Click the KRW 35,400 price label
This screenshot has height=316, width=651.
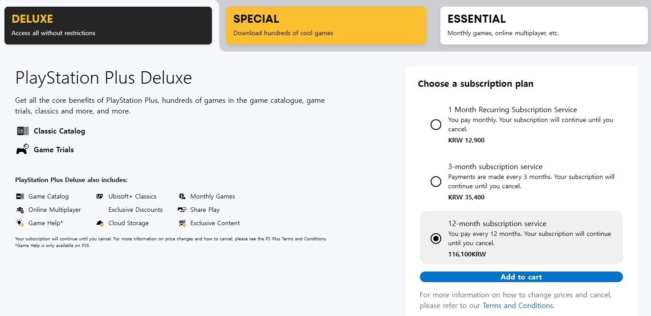click(x=466, y=197)
